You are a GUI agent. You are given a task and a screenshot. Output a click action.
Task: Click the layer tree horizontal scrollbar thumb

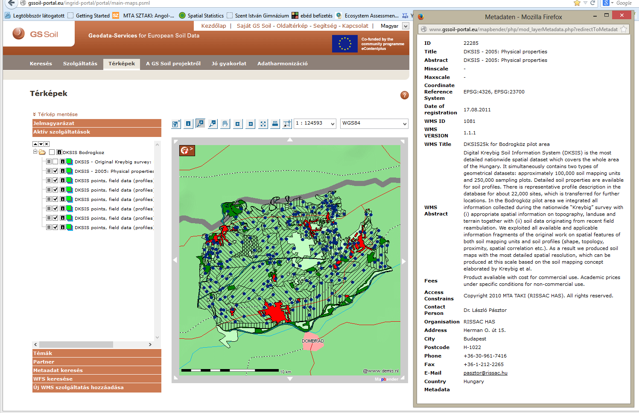pyautogui.click(x=76, y=344)
